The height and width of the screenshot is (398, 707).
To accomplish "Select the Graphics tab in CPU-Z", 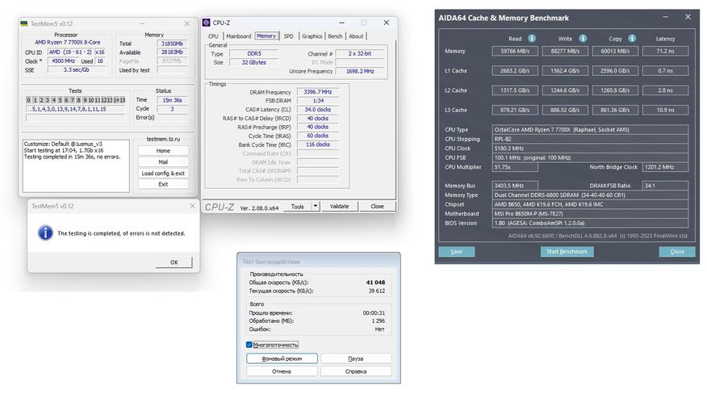I will (312, 36).
